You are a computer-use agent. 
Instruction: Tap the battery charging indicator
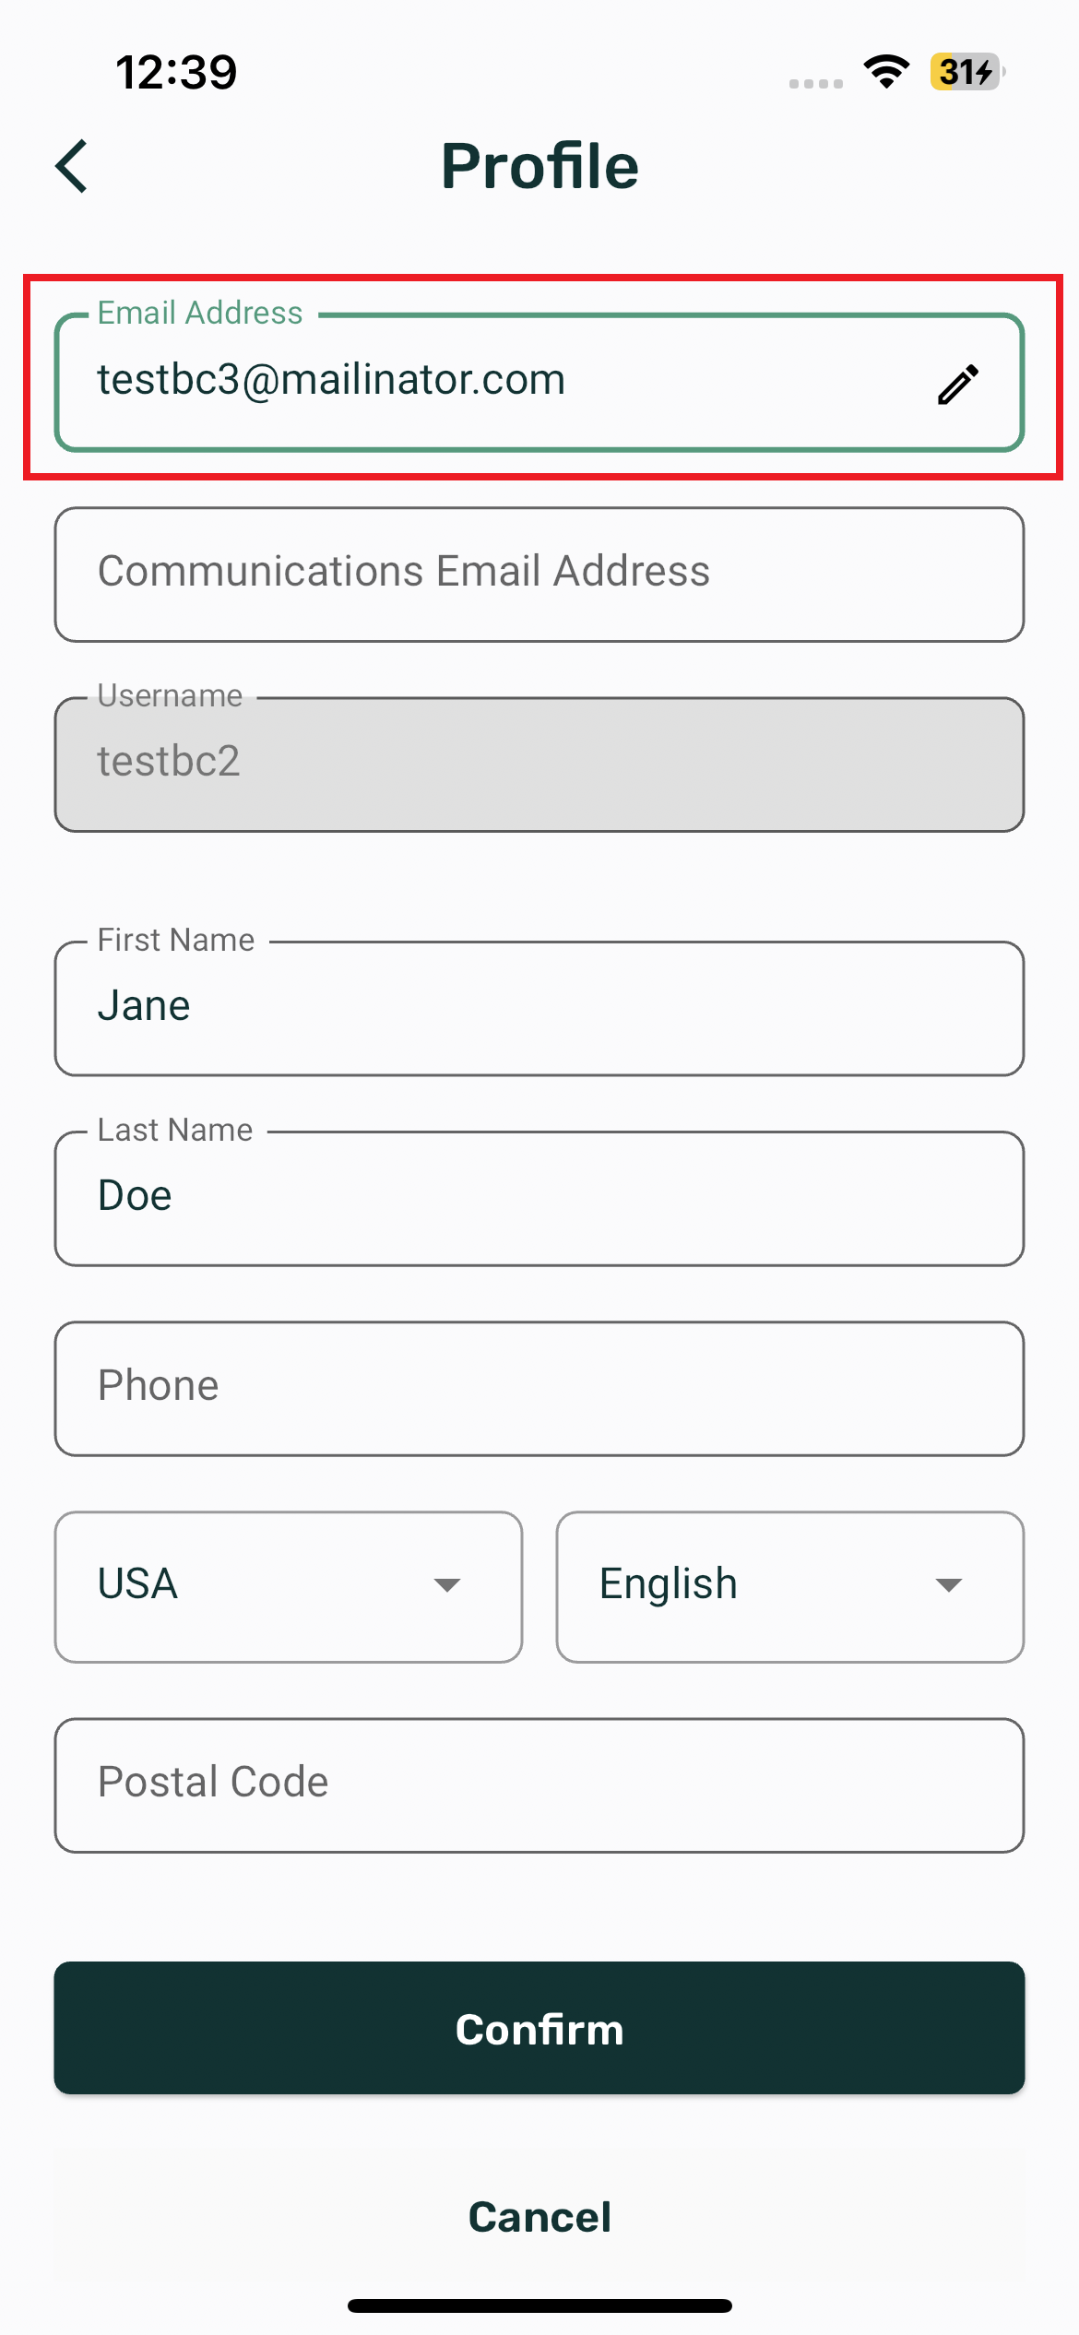[966, 72]
